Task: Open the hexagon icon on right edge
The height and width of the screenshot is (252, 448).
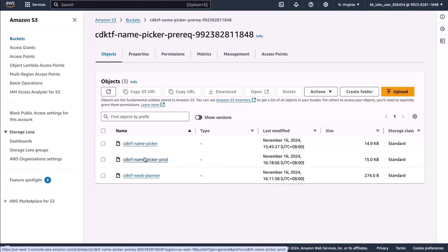Action: tap(442, 29)
